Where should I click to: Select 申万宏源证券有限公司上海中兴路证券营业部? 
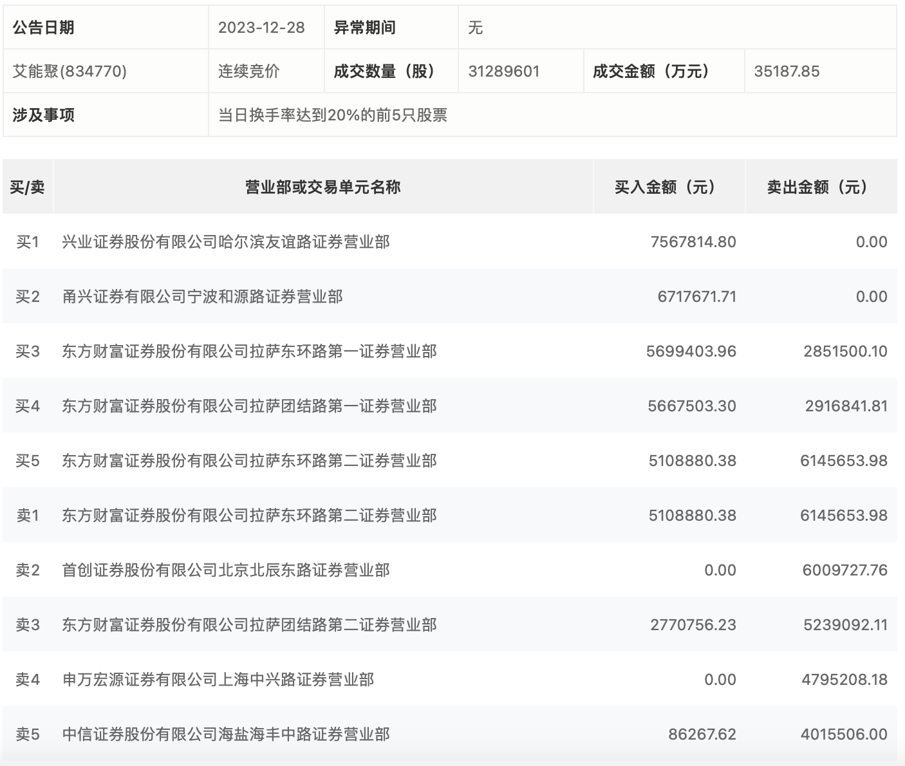point(218,679)
